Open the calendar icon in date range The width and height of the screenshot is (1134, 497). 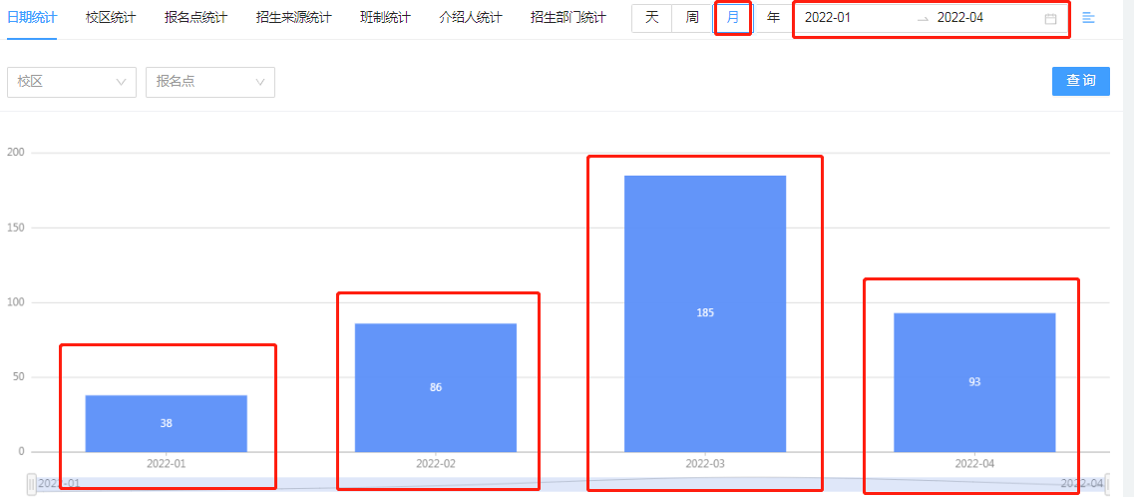click(x=1051, y=19)
